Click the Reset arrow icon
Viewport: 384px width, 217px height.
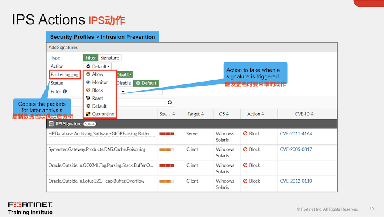(x=88, y=98)
